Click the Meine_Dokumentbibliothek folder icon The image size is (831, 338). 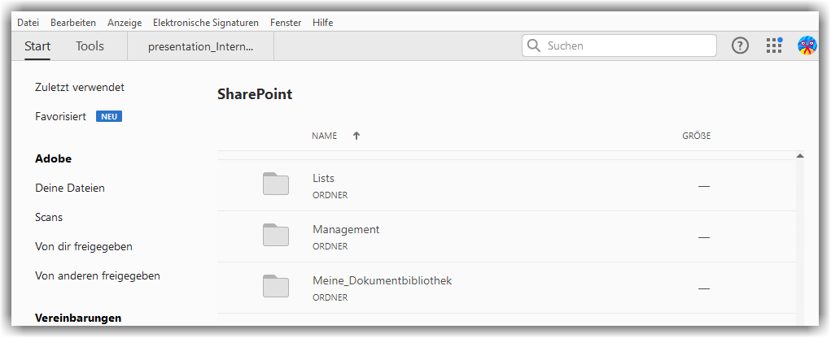tap(276, 287)
